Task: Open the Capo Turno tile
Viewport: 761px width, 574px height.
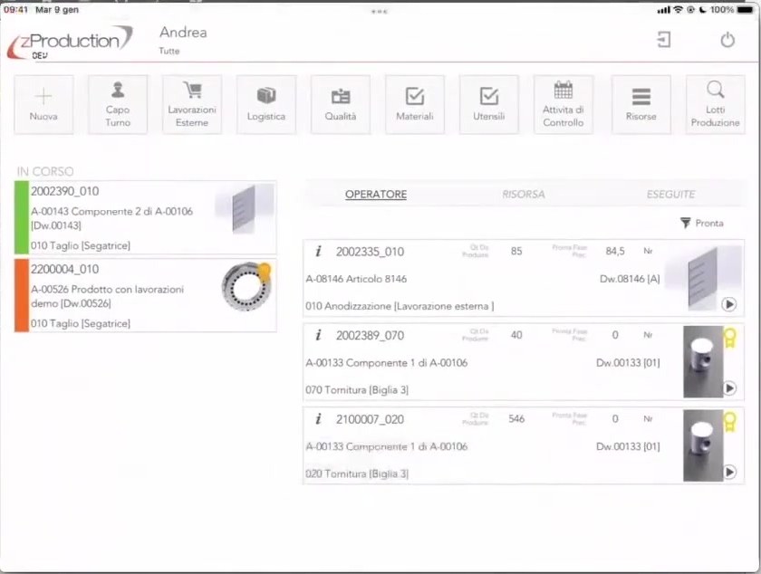Action: click(x=118, y=104)
